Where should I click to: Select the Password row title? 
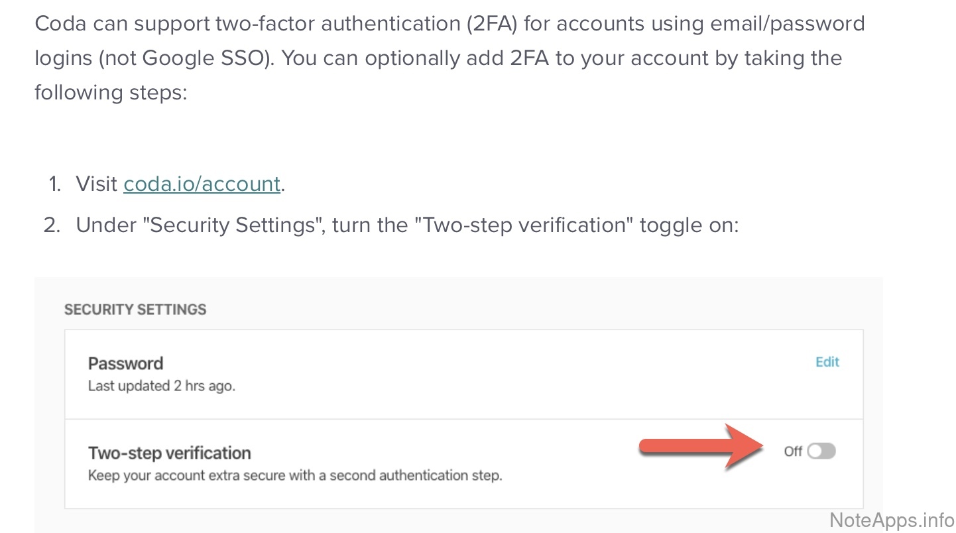pos(125,363)
